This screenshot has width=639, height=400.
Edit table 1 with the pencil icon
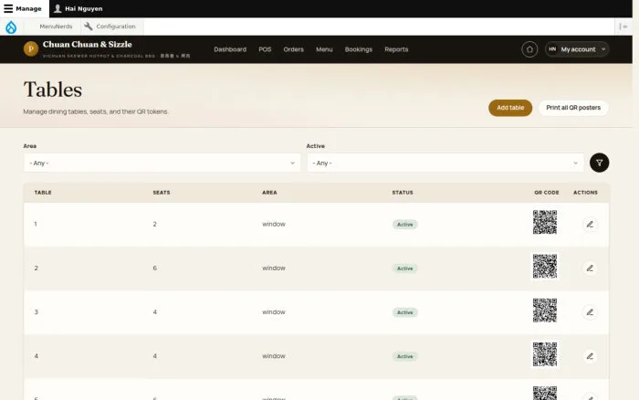click(x=590, y=225)
